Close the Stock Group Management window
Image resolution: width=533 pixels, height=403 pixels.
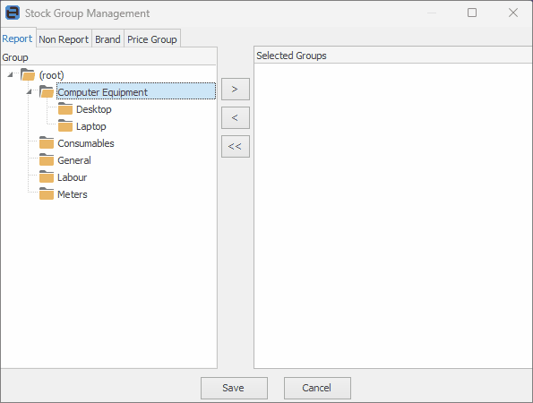pyautogui.click(x=513, y=13)
